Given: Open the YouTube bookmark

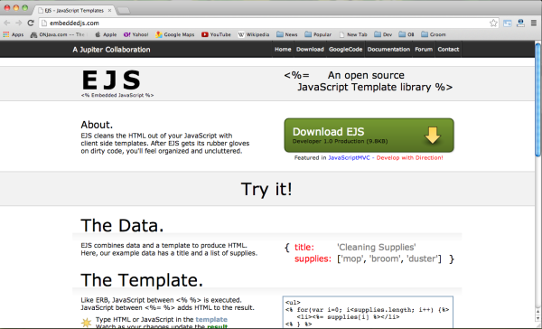Looking at the screenshot, I should point(216,34).
